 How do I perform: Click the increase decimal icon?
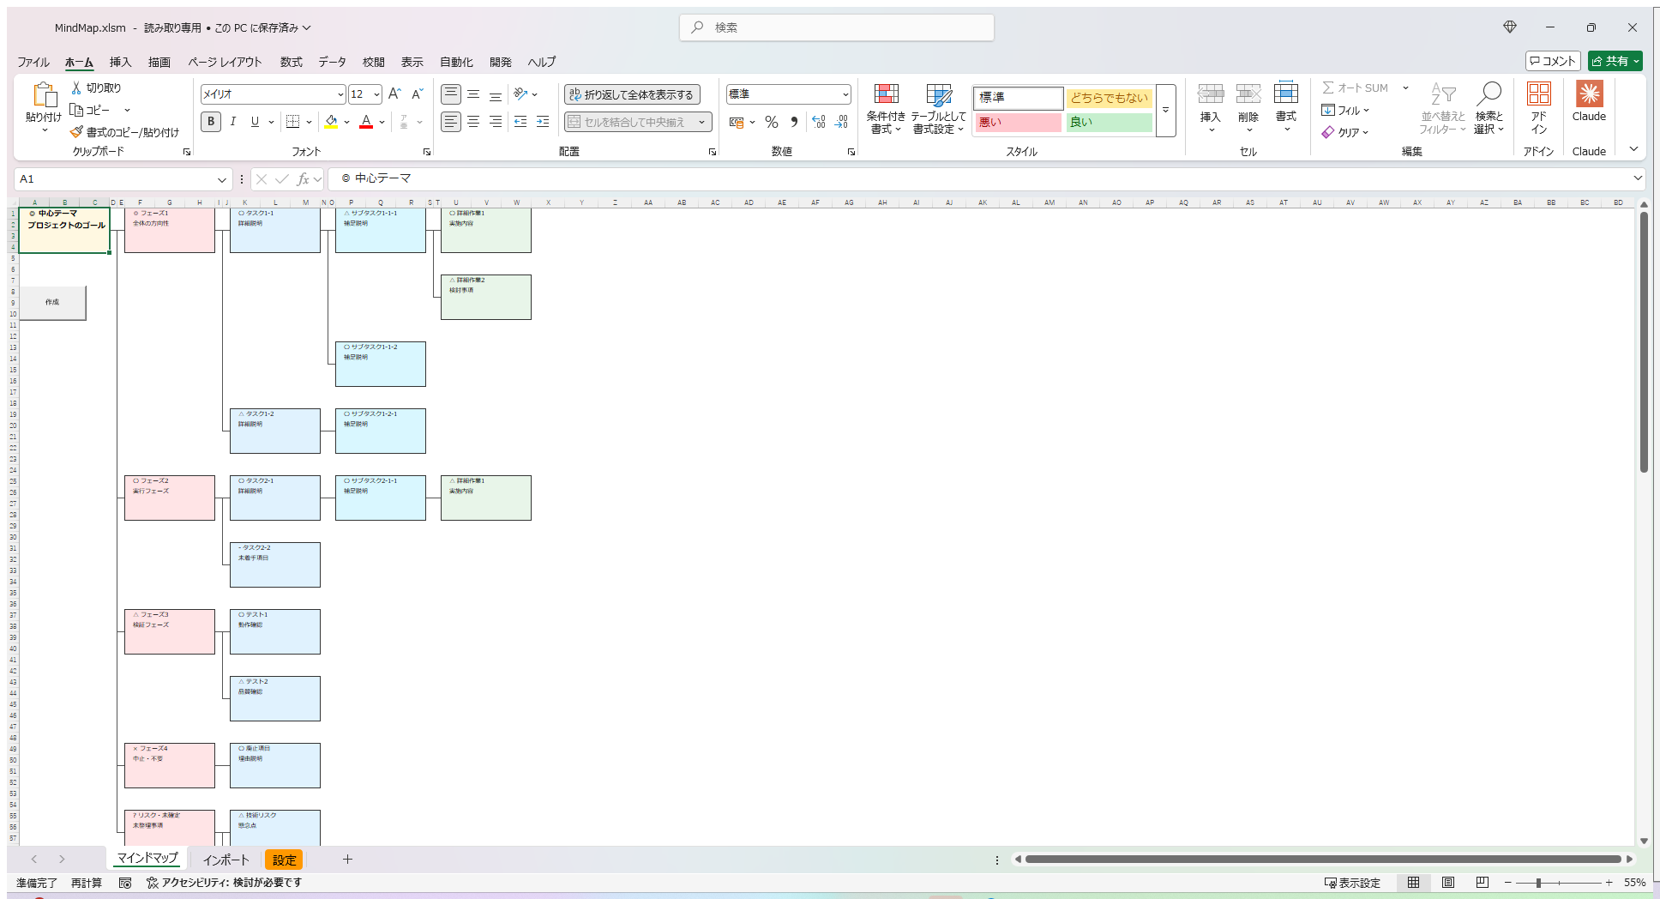[818, 122]
